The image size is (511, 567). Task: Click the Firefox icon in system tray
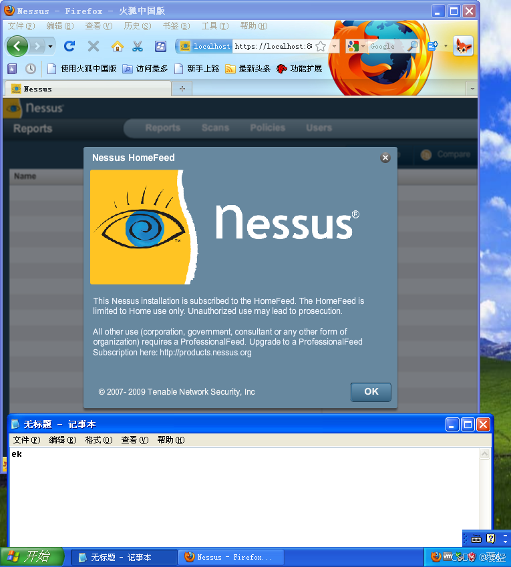point(436,556)
